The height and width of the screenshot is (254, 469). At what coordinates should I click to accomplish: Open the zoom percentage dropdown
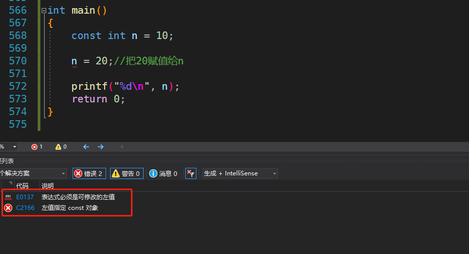click(x=15, y=147)
